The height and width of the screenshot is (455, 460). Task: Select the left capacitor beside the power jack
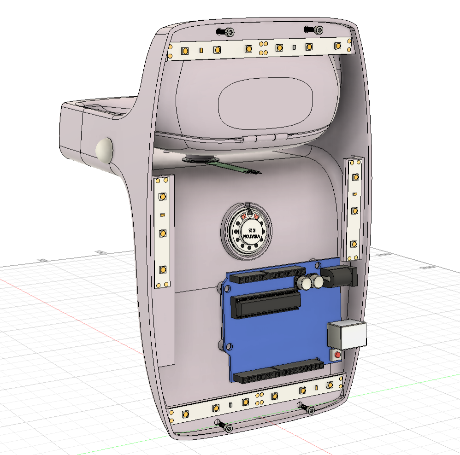point(304,283)
